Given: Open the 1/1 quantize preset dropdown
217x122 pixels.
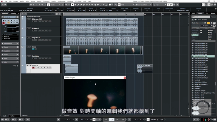Looking at the screenshot, I should [161, 5].
